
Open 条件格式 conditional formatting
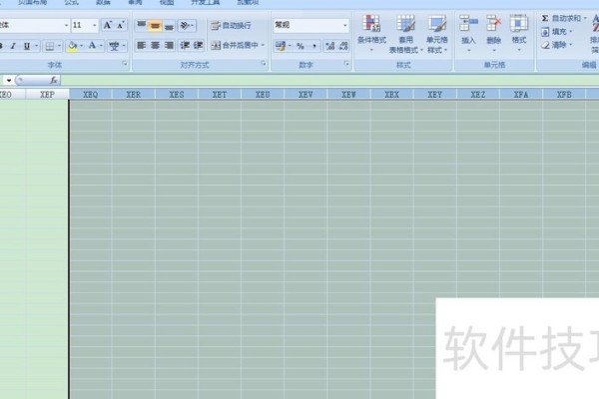(x=371, y=33)
